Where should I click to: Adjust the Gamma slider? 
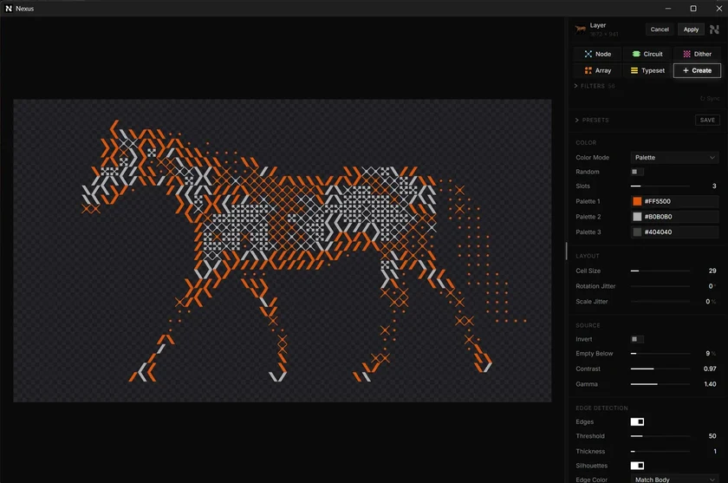pyautogui.click(x=660, y=384)
